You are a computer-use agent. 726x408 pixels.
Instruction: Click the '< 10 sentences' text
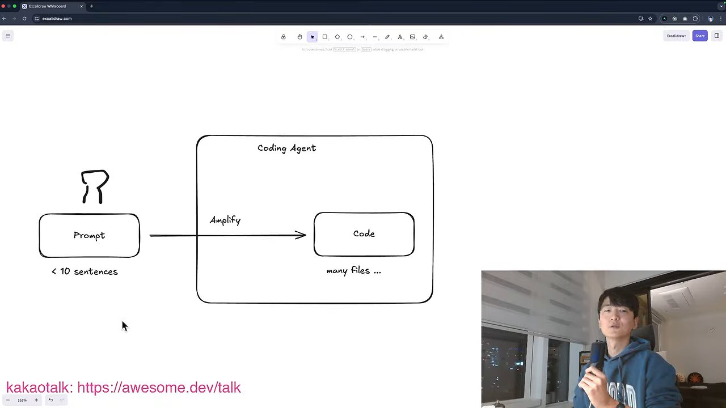tap(85, 271)
